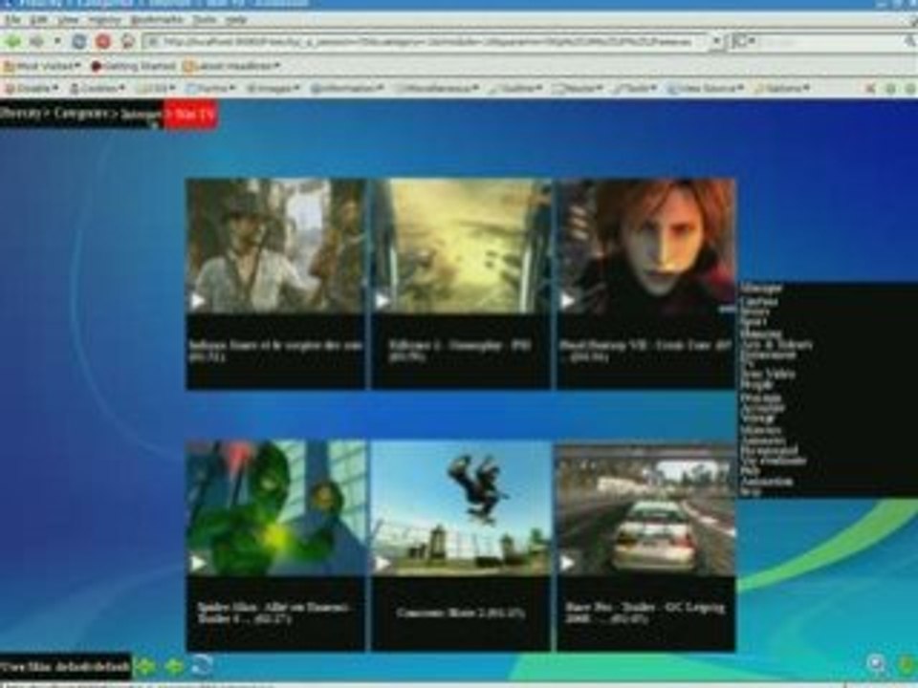Image resolution: width=918 pixels, height=688 pixels.
Task: Play the Concours Skate 2 video via play icon
Action: [382, 564]
